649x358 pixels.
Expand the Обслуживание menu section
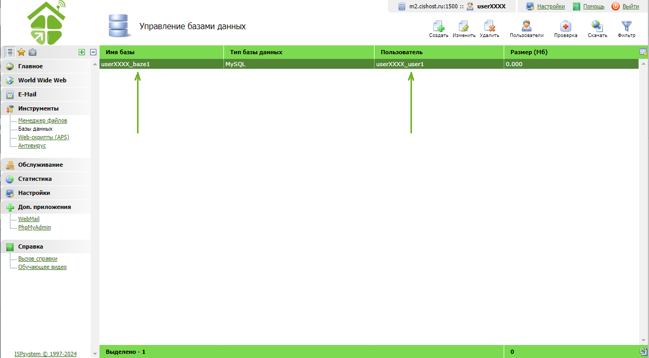click(x=40, y=165)
